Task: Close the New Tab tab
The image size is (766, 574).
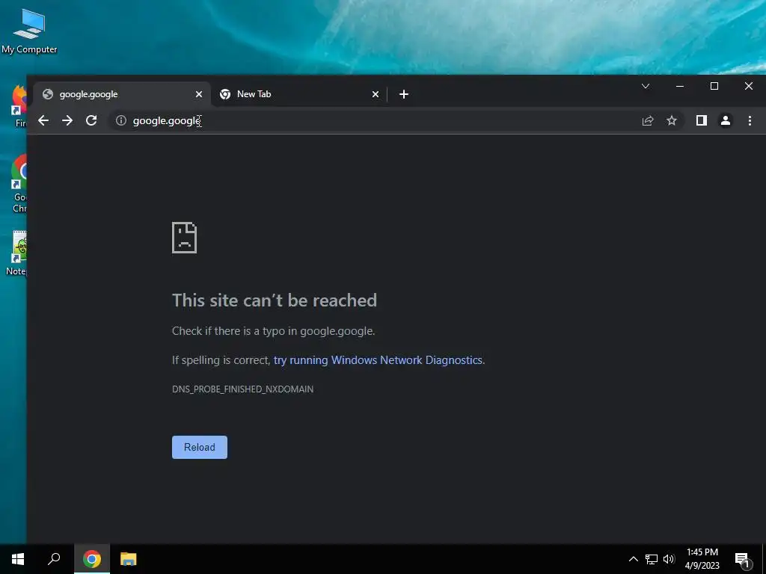Action: (x=376, y=94)
